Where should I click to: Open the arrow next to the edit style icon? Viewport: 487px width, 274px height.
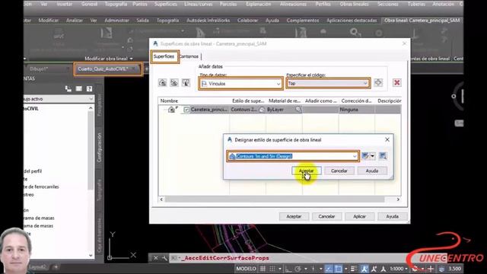pyautogui.click(x=372, y=155)
